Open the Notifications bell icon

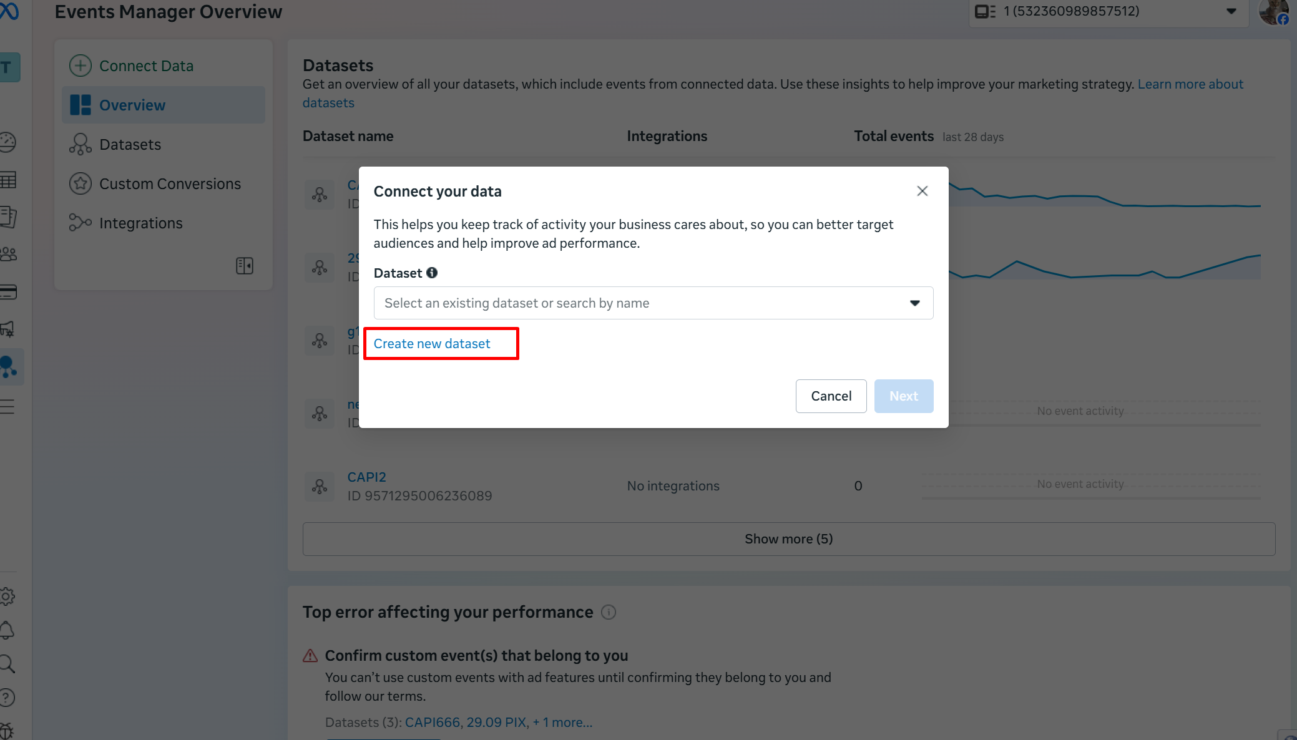click(7, 630)
